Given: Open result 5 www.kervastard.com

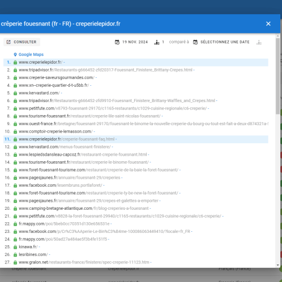Looking at the screenshot, I should [39, 93].
